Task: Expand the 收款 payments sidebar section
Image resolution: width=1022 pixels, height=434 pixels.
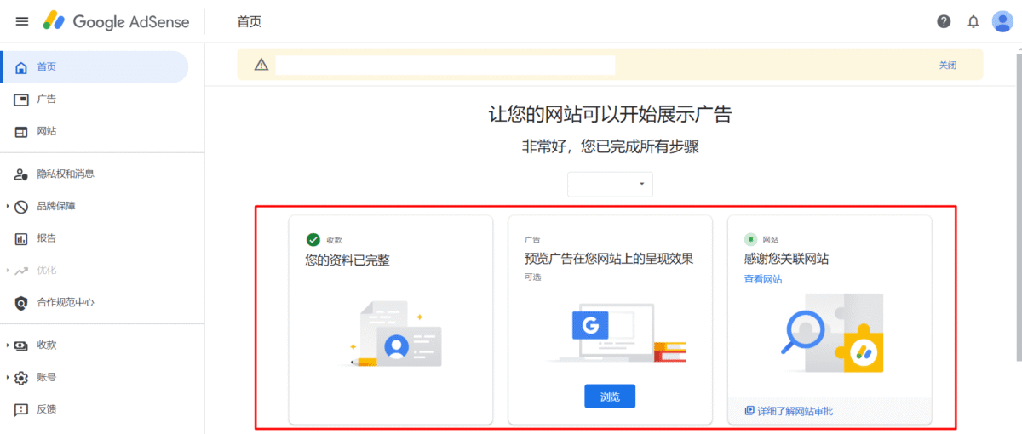Action: click(8, 345)
